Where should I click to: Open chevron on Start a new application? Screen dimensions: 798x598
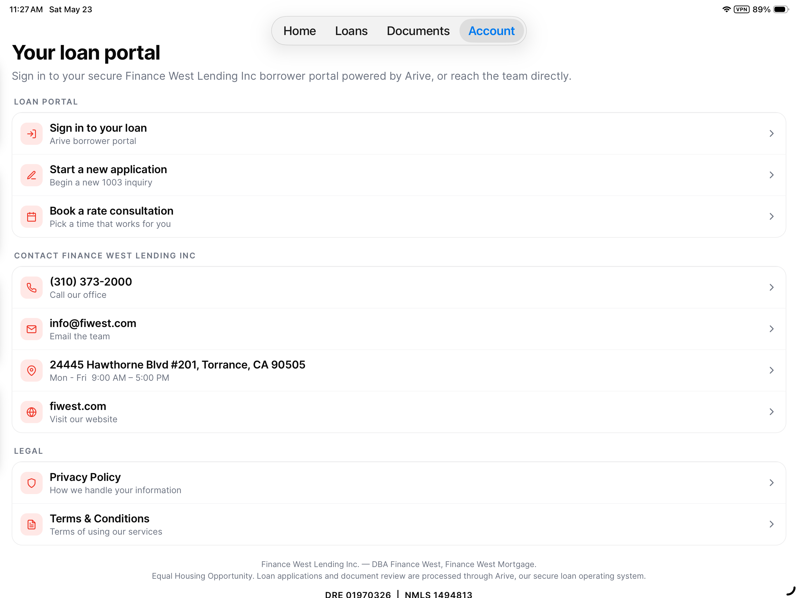(771, 175)
